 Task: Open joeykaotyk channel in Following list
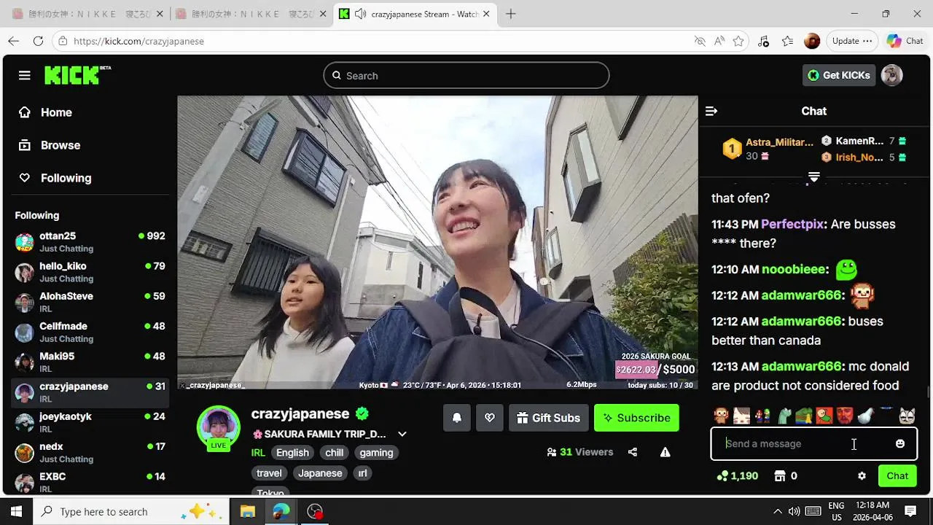[90, 422]
